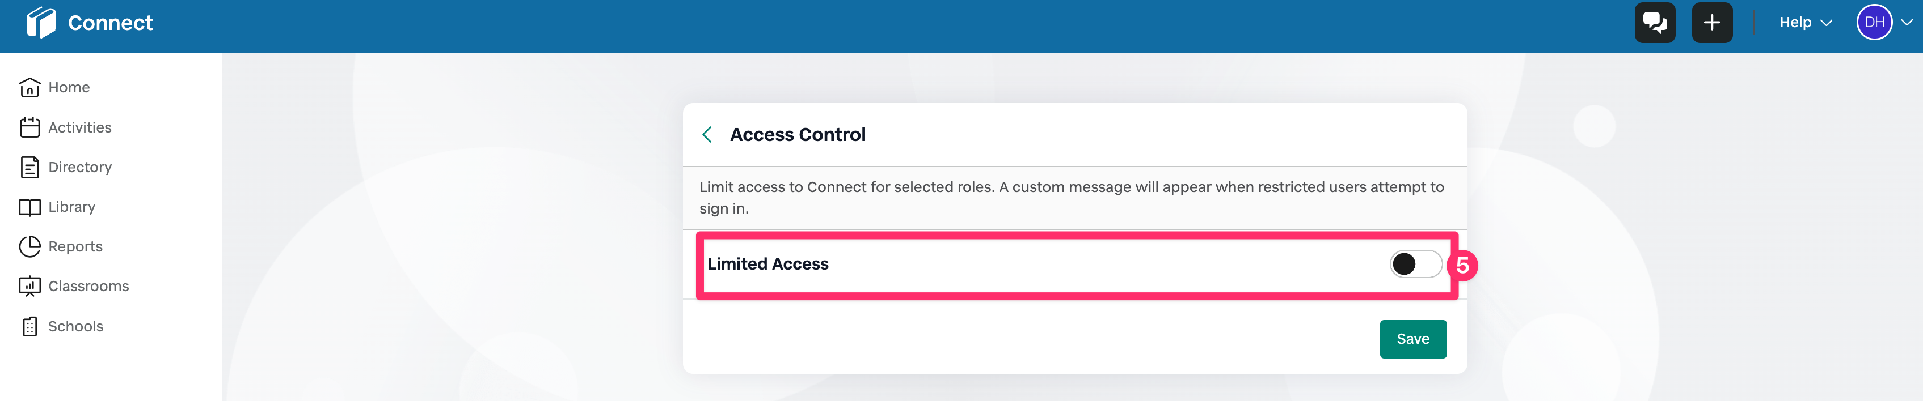
Task: Click the Home house icon
Action: click(30, 88)
